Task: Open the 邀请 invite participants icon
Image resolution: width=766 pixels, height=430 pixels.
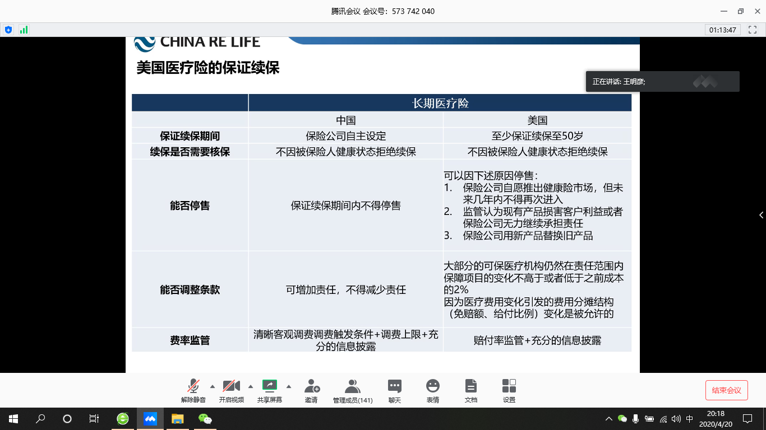Action: (311, 390)
